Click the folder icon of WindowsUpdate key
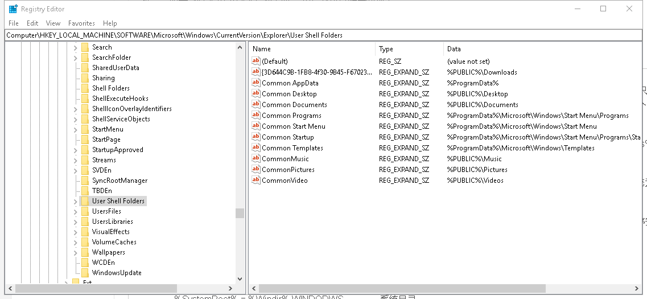The height and width of the screenshot is (299, 647). (x=85, y=273)
